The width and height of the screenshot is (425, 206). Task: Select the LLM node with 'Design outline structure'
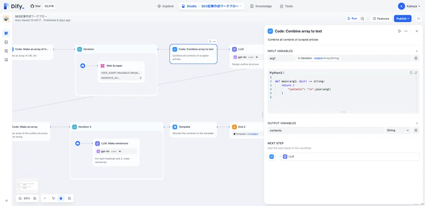pos(246,57)
